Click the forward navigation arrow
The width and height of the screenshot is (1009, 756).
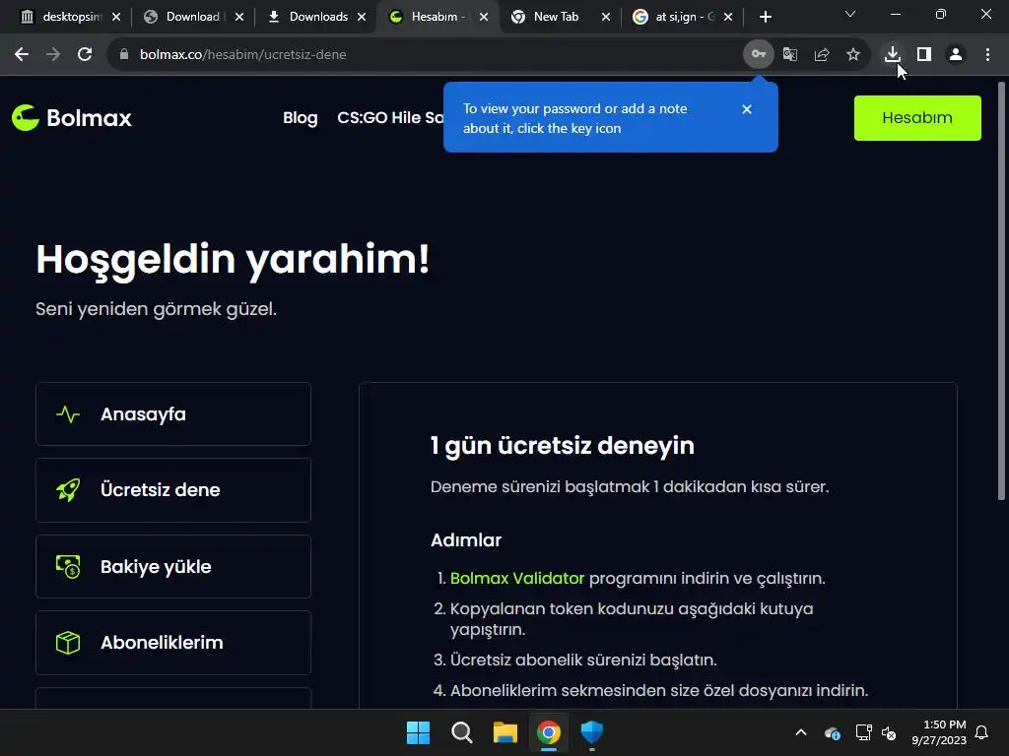(53, 55)
